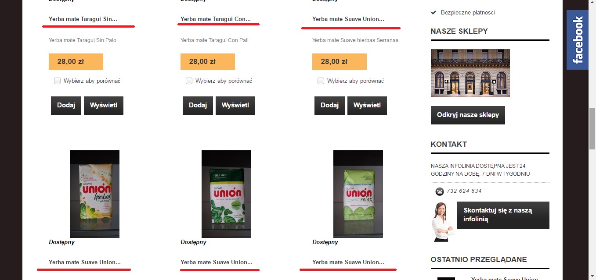Open the Facebook side tab

tap(577, 40)
